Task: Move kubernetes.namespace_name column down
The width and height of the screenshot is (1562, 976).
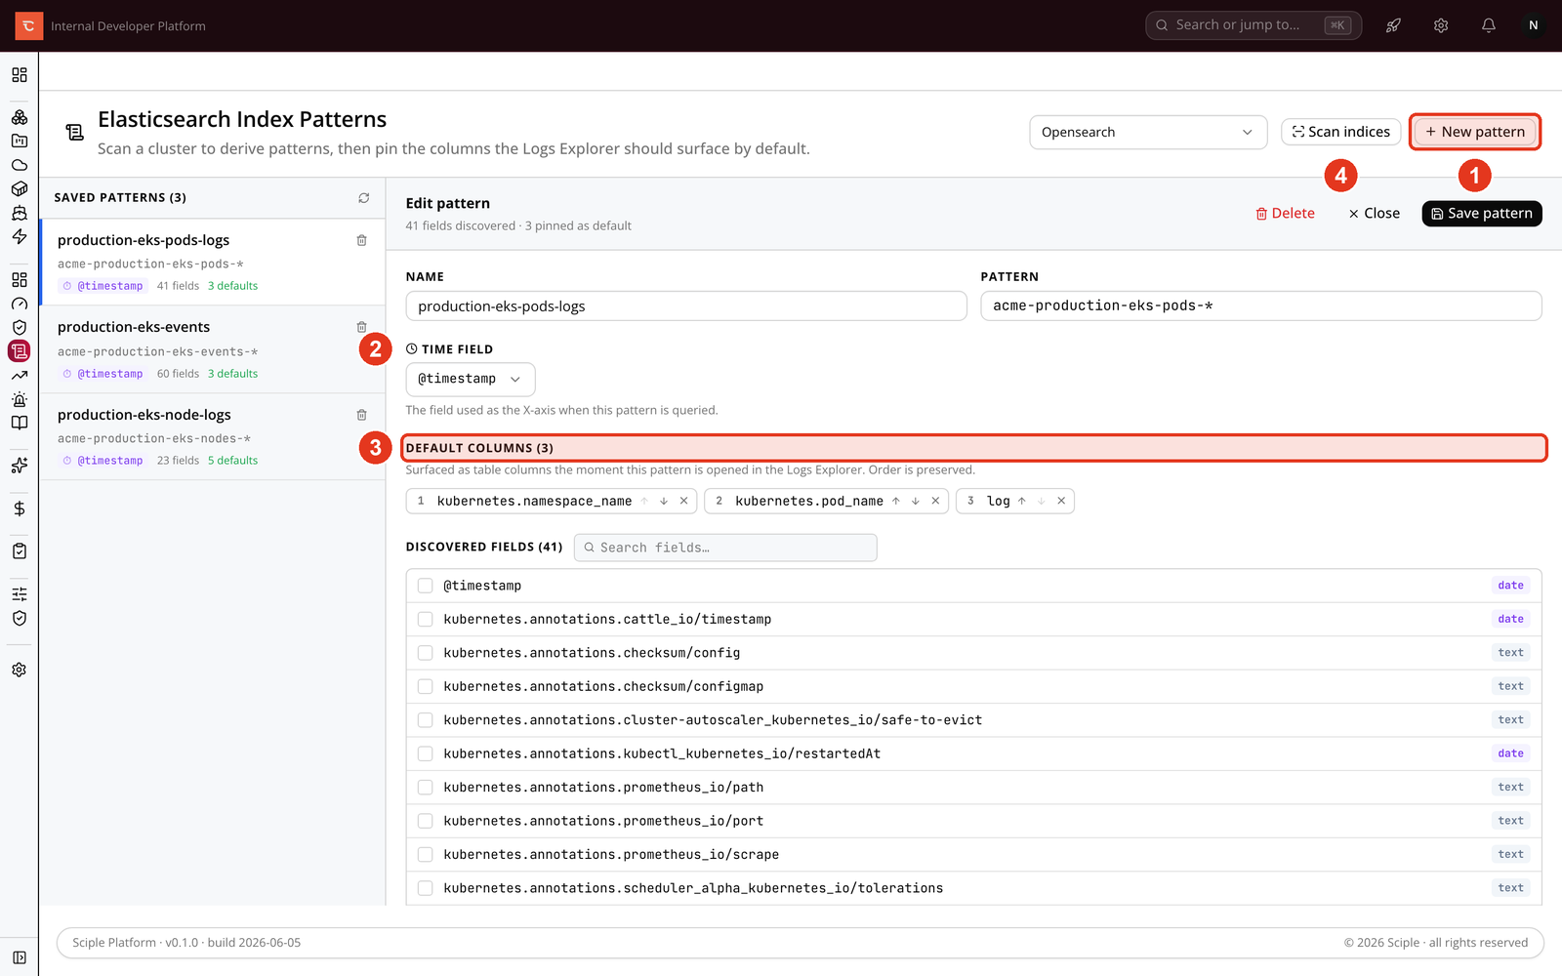Action: pos(664,501)
